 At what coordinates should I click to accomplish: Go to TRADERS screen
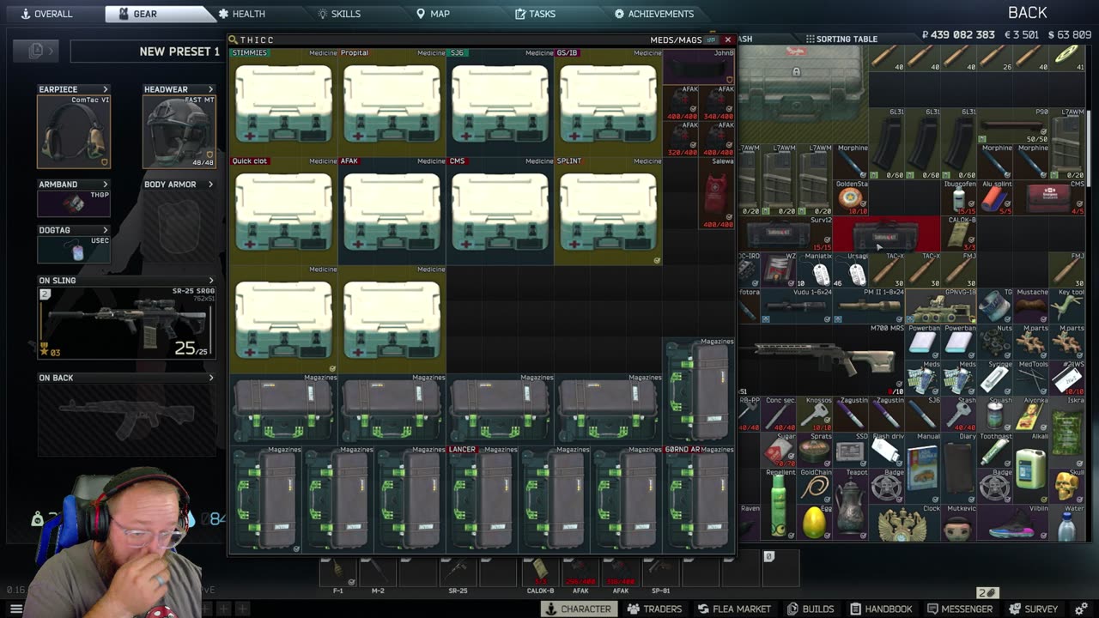[x=654, y=609]
